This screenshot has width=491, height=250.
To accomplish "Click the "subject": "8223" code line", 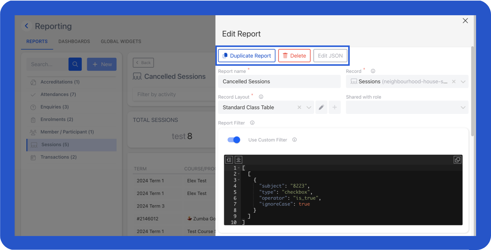I will [285, 186].
